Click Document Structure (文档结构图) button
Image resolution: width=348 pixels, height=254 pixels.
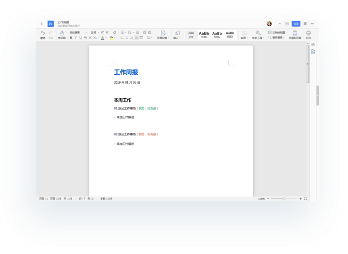click(x=277, y=32)
